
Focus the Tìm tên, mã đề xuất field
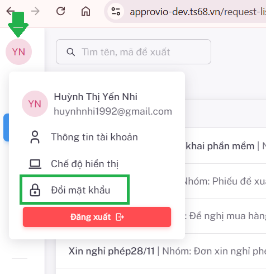click(134, 52)
